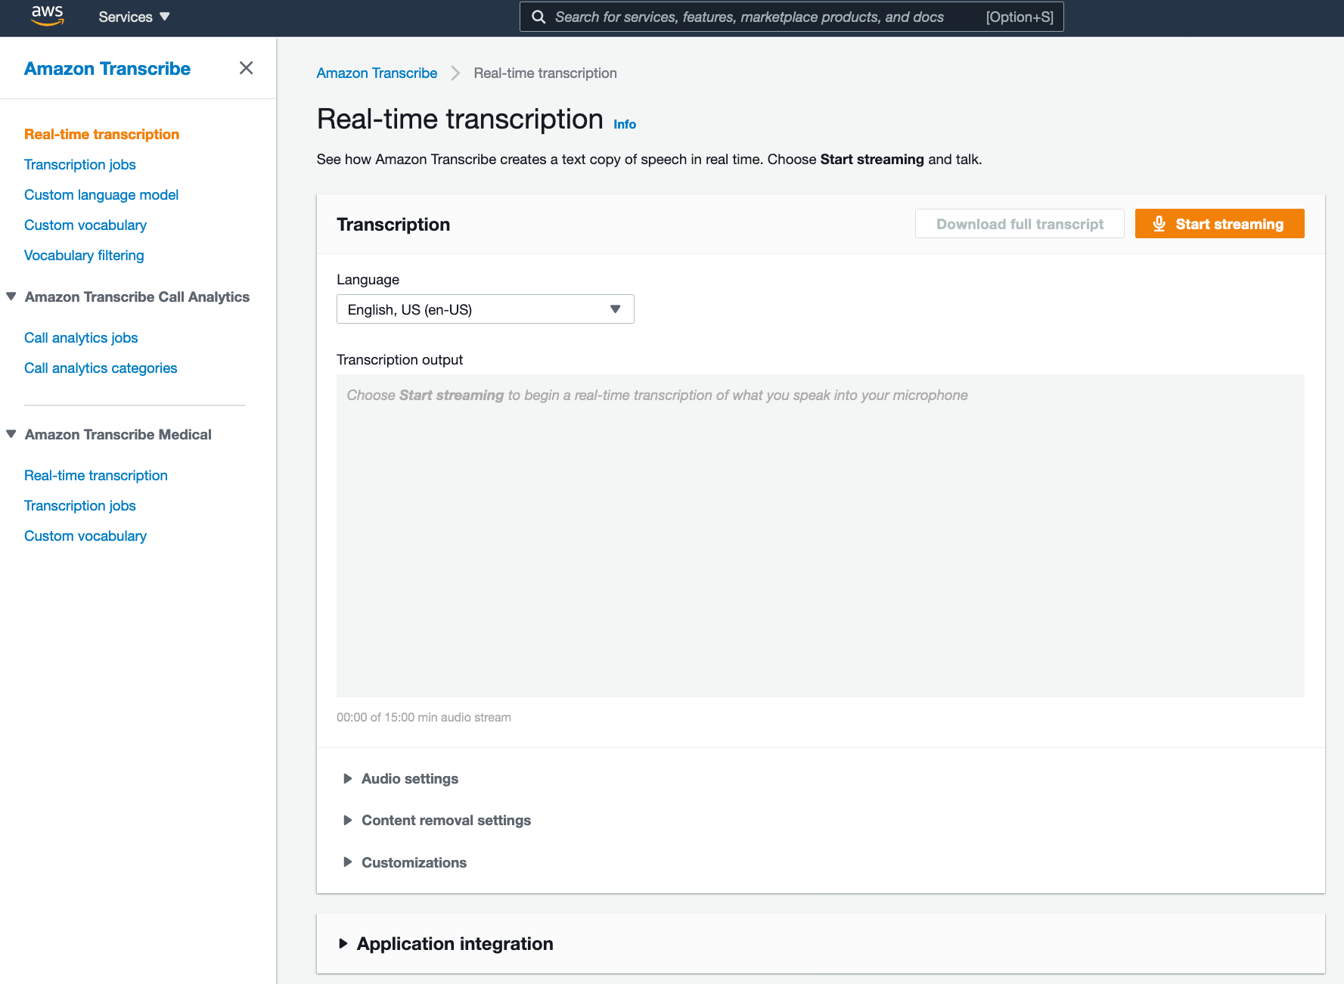1344x984 pixels.
Task: Click the Start streaming button
Action: (1219, 224)
